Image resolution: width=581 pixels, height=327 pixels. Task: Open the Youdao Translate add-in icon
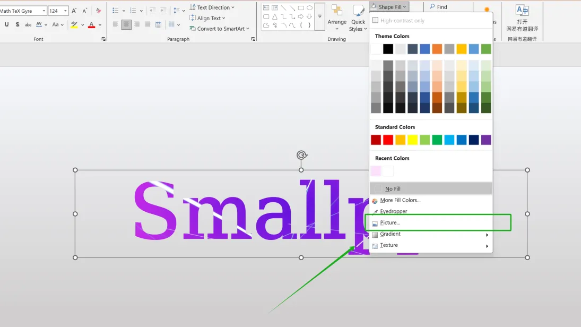[x=522, y=11]
